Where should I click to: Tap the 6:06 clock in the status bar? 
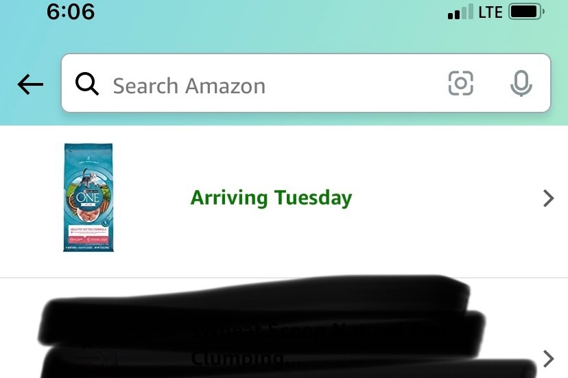[x=71, y=12]
